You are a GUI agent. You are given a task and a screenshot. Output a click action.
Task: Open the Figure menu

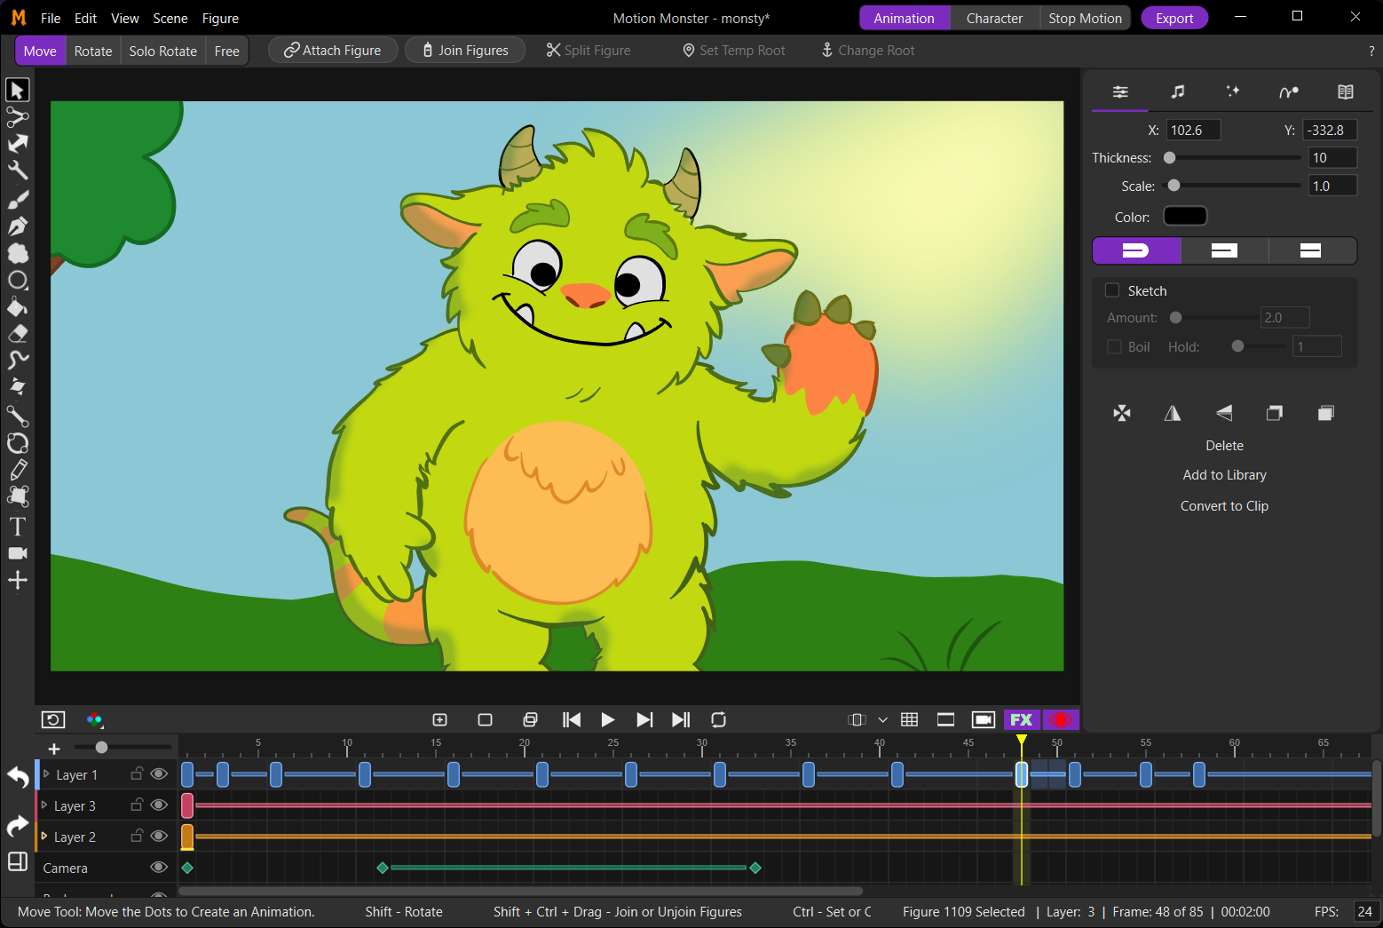tap(220, 18)
